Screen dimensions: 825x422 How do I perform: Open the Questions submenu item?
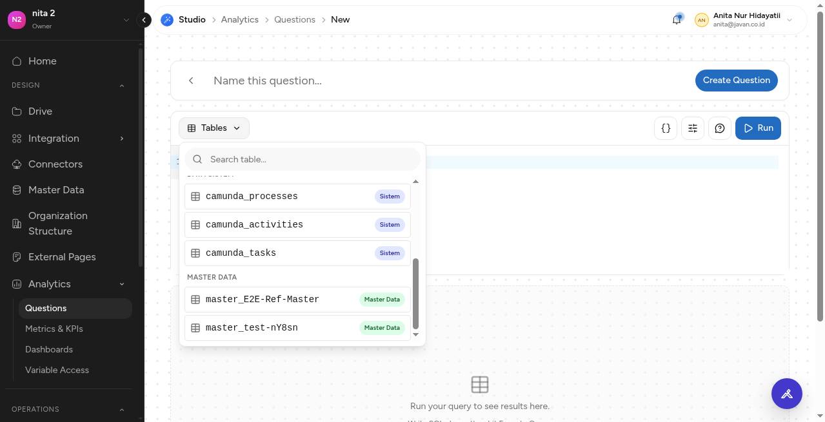(75, 309)
